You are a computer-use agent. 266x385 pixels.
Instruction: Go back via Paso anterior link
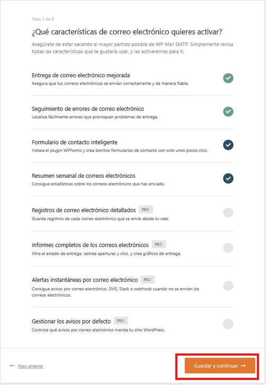pyautogui.click(x=31, y=366)
